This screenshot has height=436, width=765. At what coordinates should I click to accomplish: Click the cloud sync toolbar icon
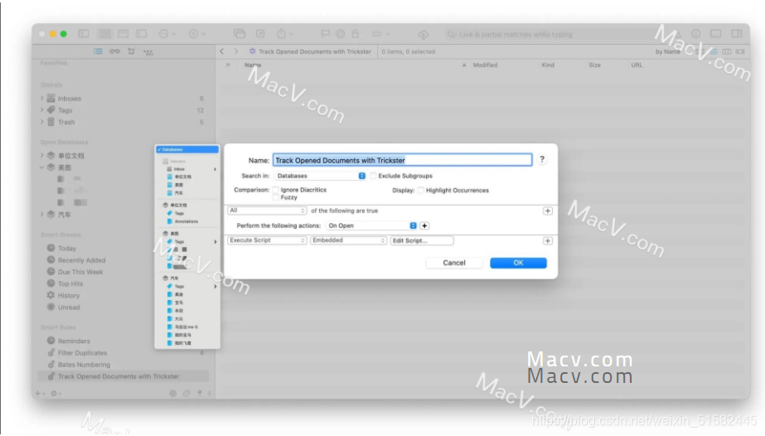(423, 34)
